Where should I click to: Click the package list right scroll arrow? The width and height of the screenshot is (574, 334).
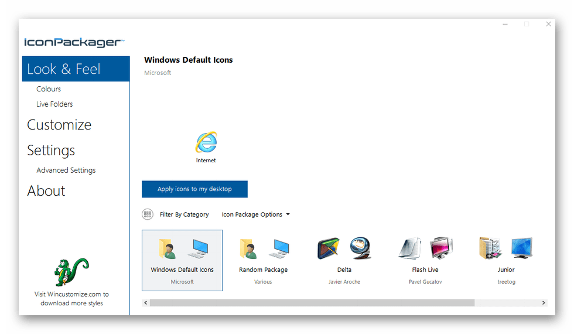tap(544, 302)
